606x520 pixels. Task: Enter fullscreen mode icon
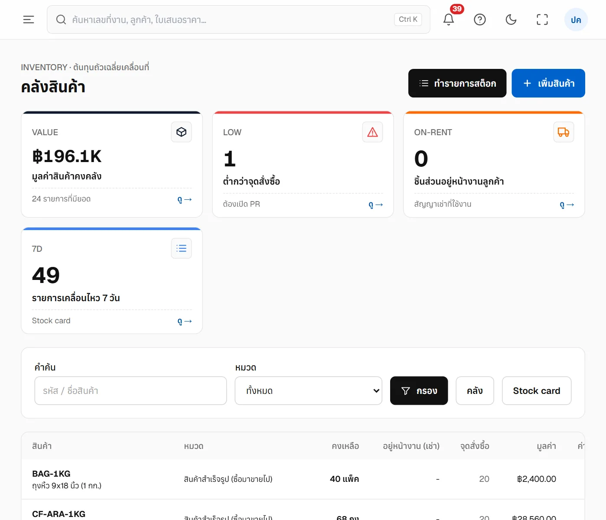click(542, 19)
